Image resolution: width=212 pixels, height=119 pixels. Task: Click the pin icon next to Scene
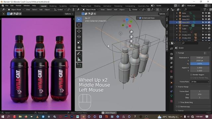pyautogui.click(x=209, y=48)
